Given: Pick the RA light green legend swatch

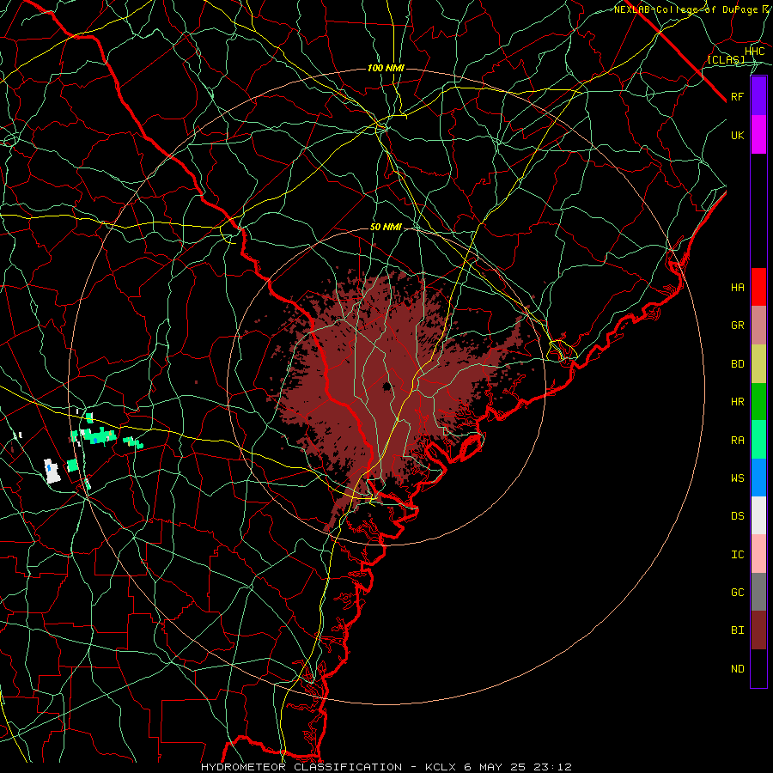Looking at the screenshot, I should click(x=758, y=440).
